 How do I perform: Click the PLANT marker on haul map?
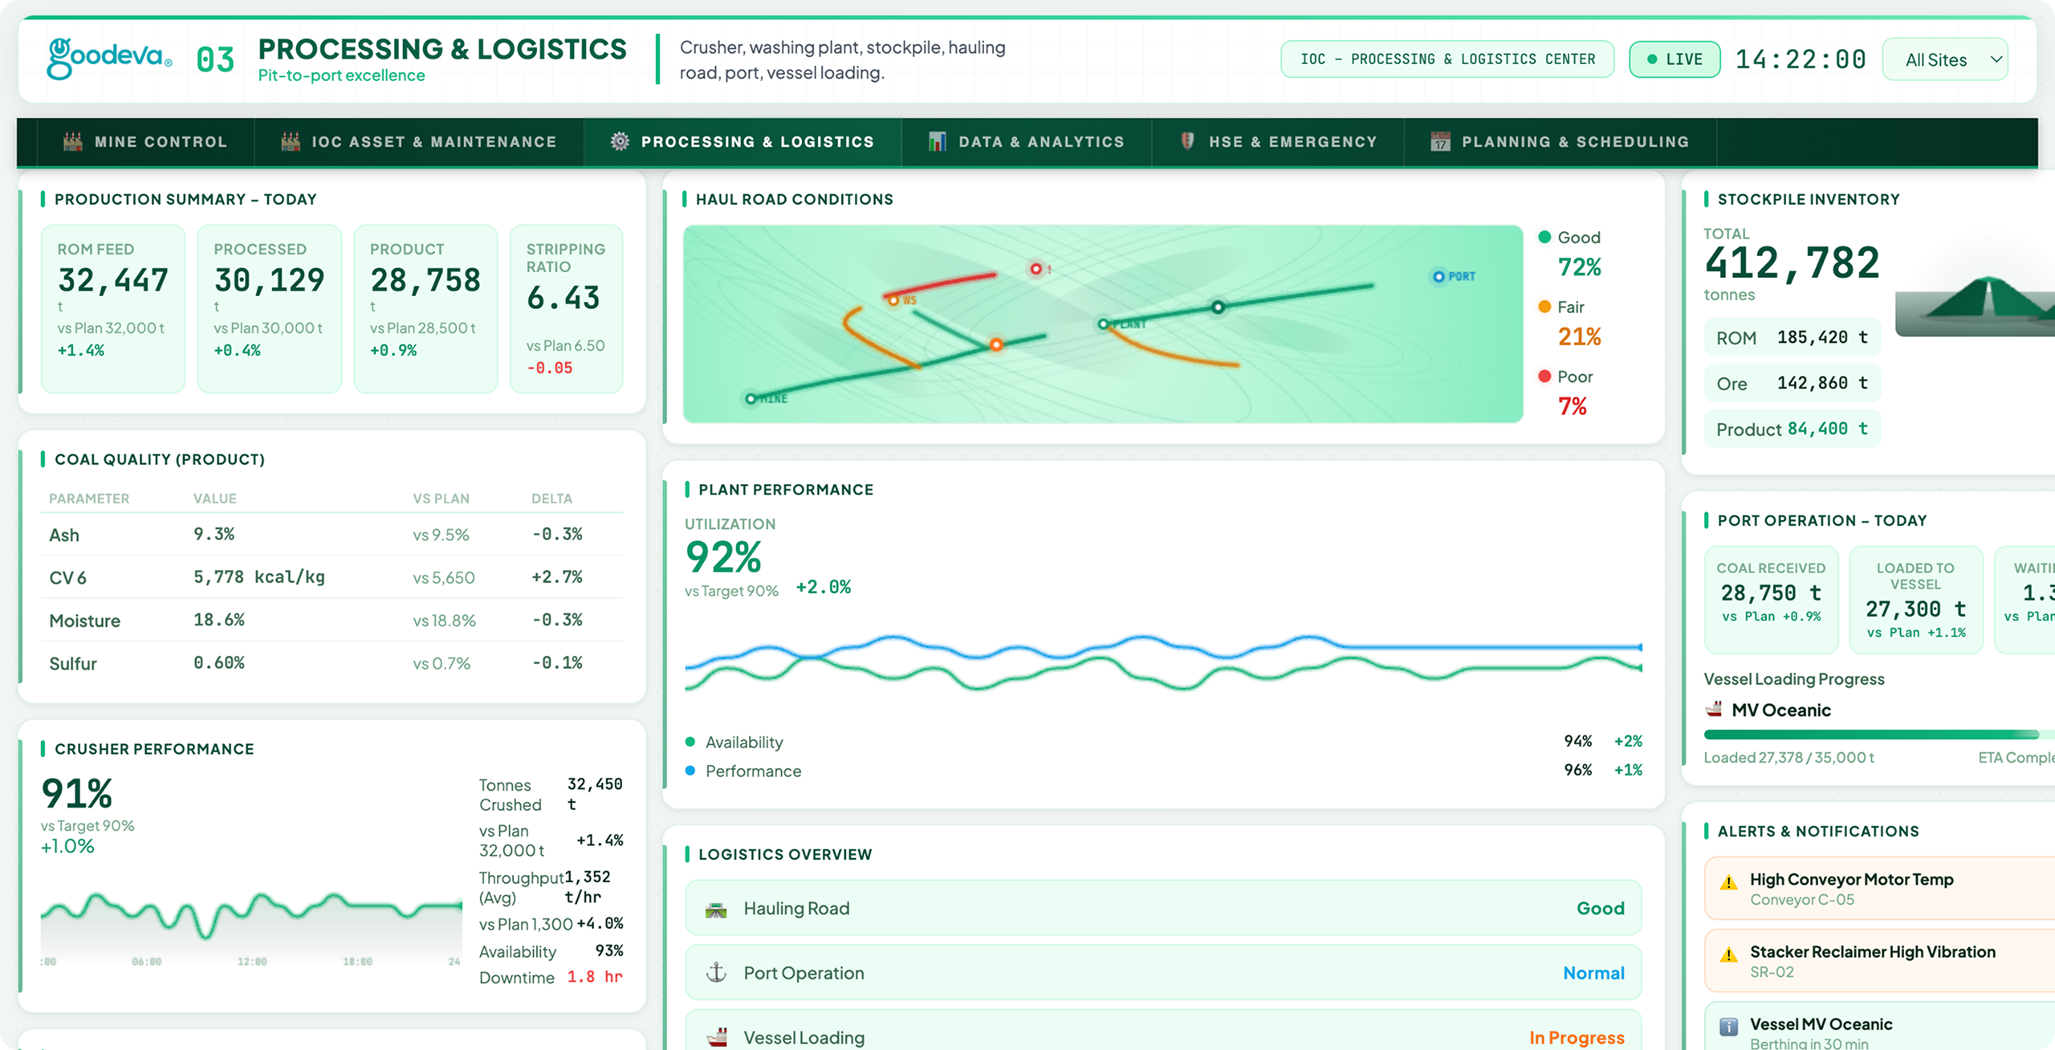pos(1104,324)
